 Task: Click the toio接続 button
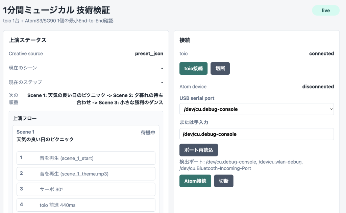click(193, 68)
